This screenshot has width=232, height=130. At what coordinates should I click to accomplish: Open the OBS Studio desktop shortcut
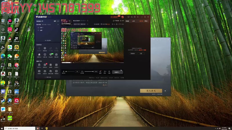tap(3, 66)
